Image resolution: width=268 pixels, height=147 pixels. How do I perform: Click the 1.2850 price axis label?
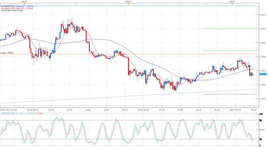[x=262, y=85]
